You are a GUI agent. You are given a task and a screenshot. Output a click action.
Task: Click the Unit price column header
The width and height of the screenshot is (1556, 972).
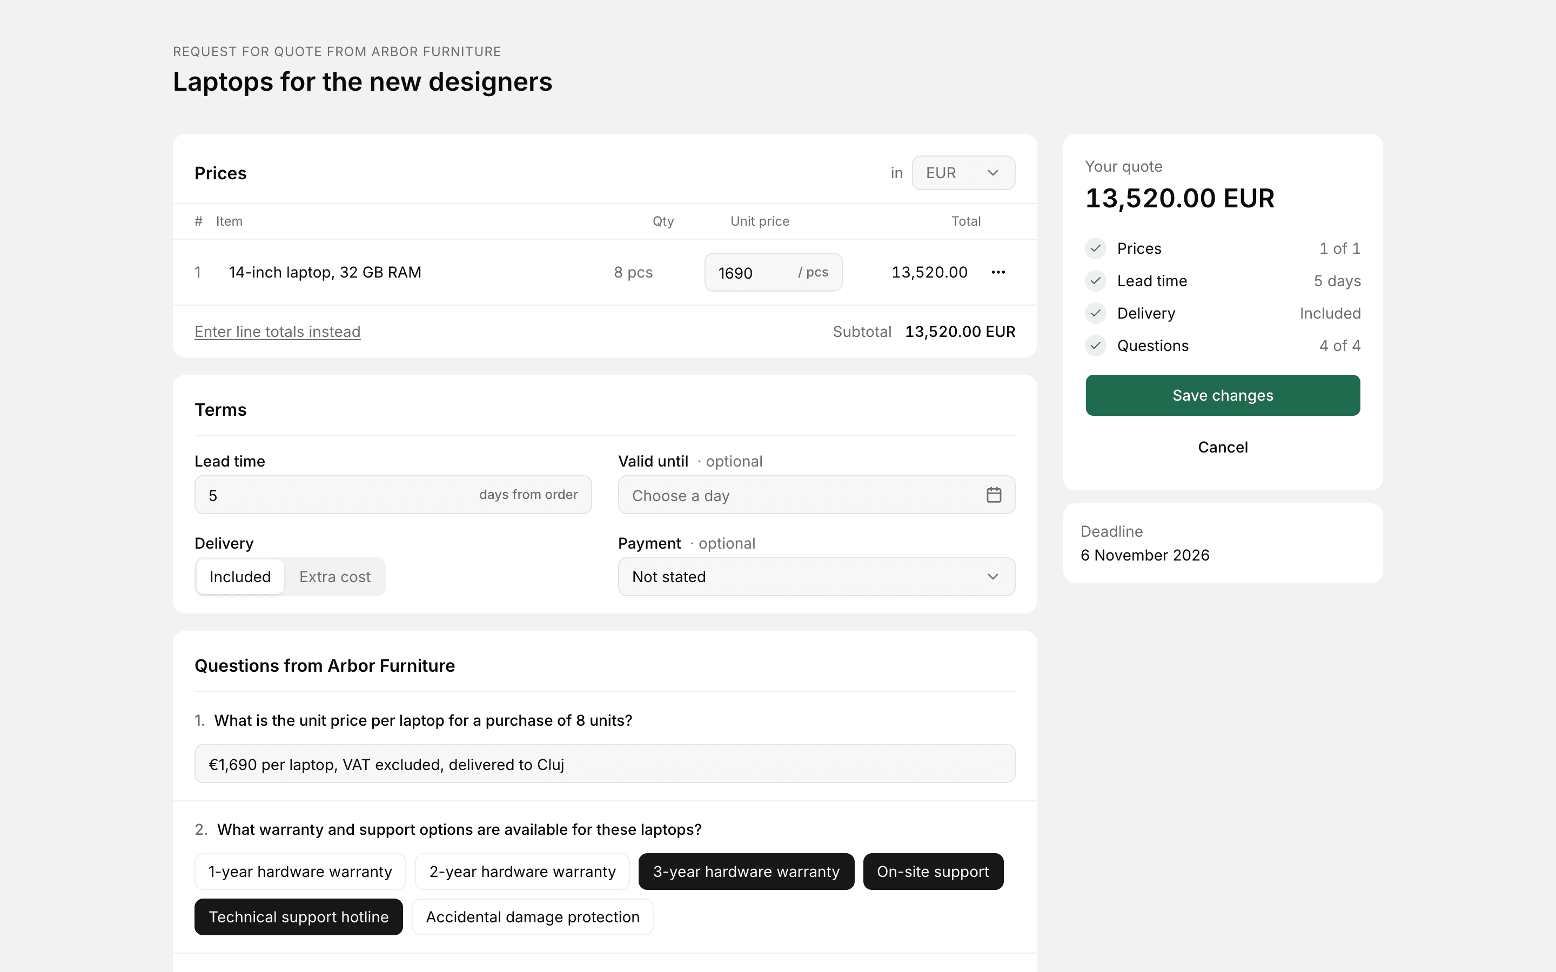tap(759, 221)
